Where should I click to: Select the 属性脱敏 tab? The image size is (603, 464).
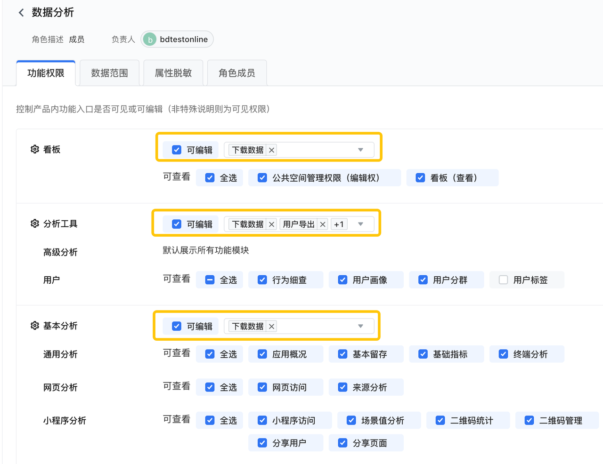(173, 73)
